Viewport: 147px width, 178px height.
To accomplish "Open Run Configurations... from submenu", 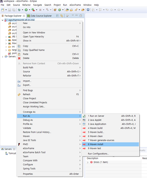I will [110, 154].
